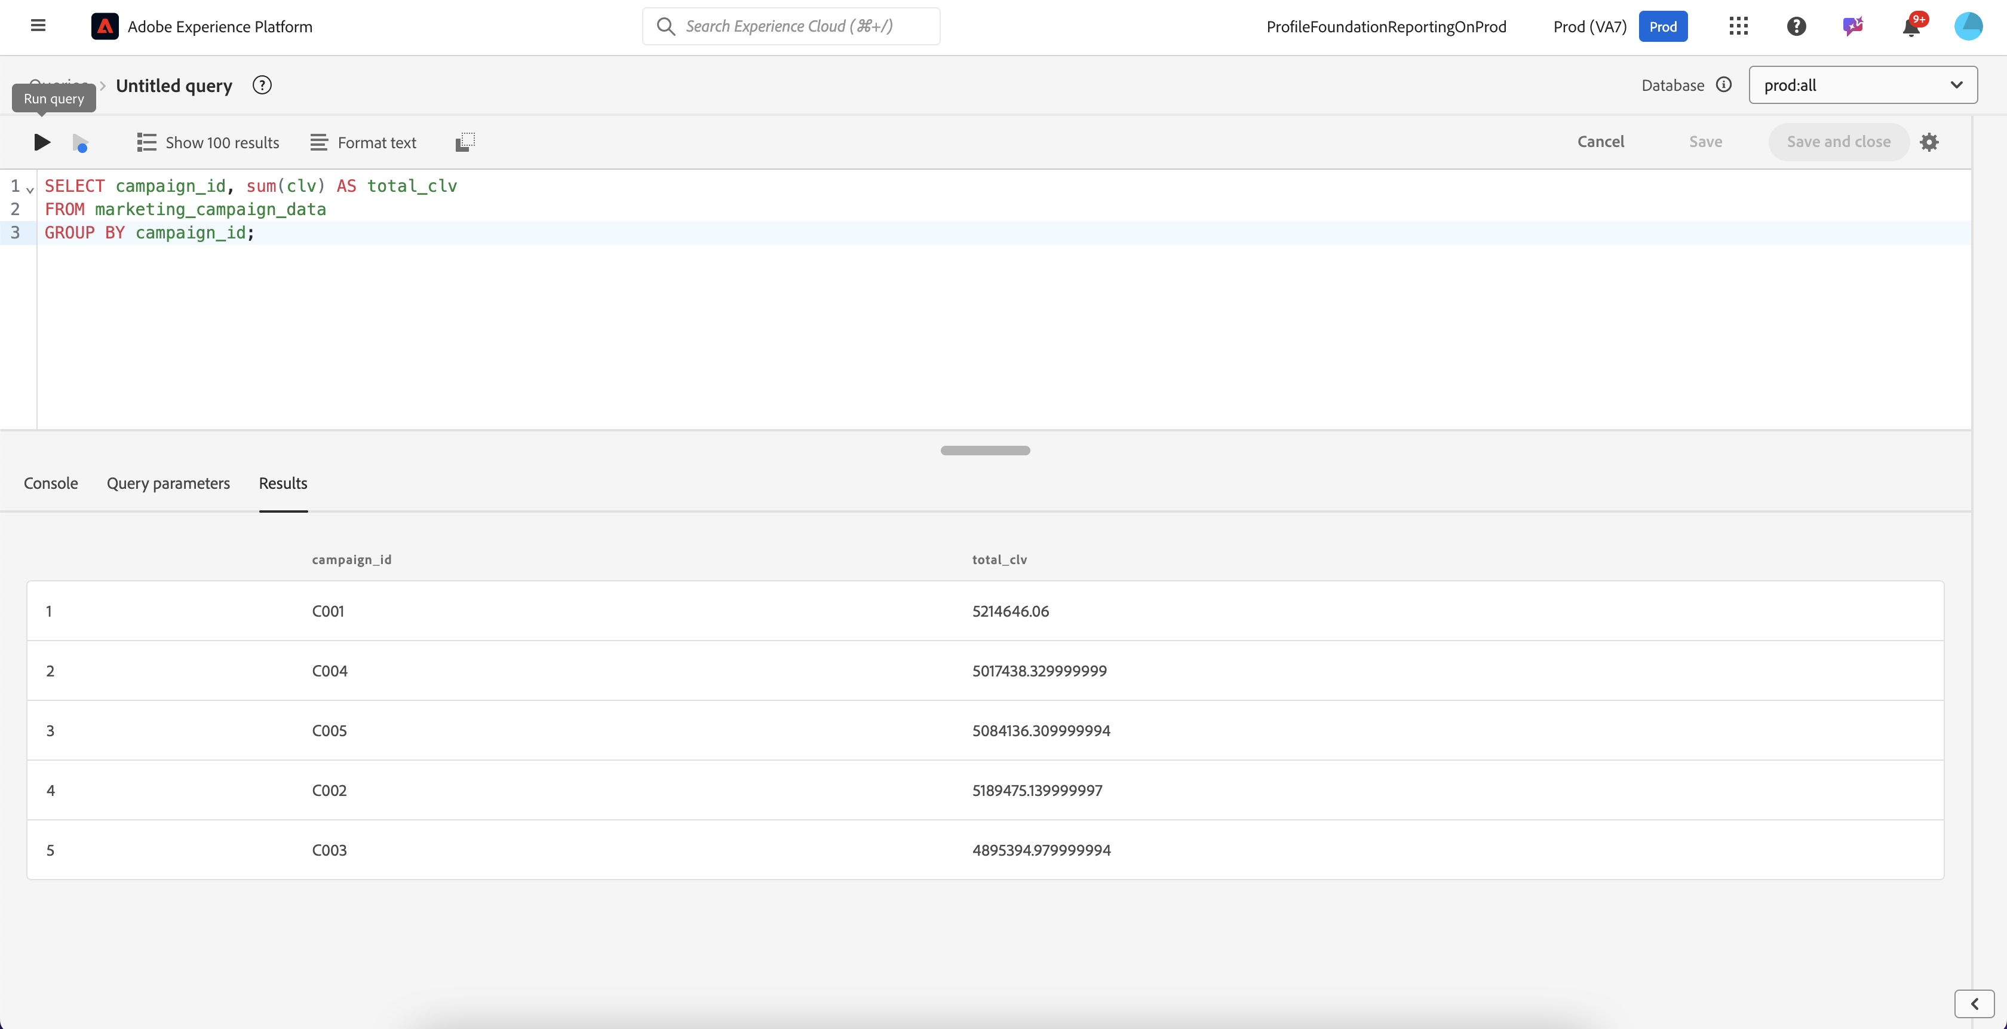
Task: Expand the prod:all database dropdown
Action: pos(1862,85)
